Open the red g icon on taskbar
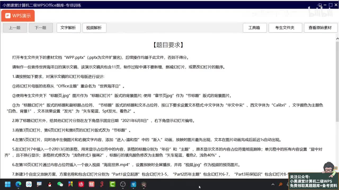This screenshot has height=190, width=339. pyautogui.click(x=102, y=184)
